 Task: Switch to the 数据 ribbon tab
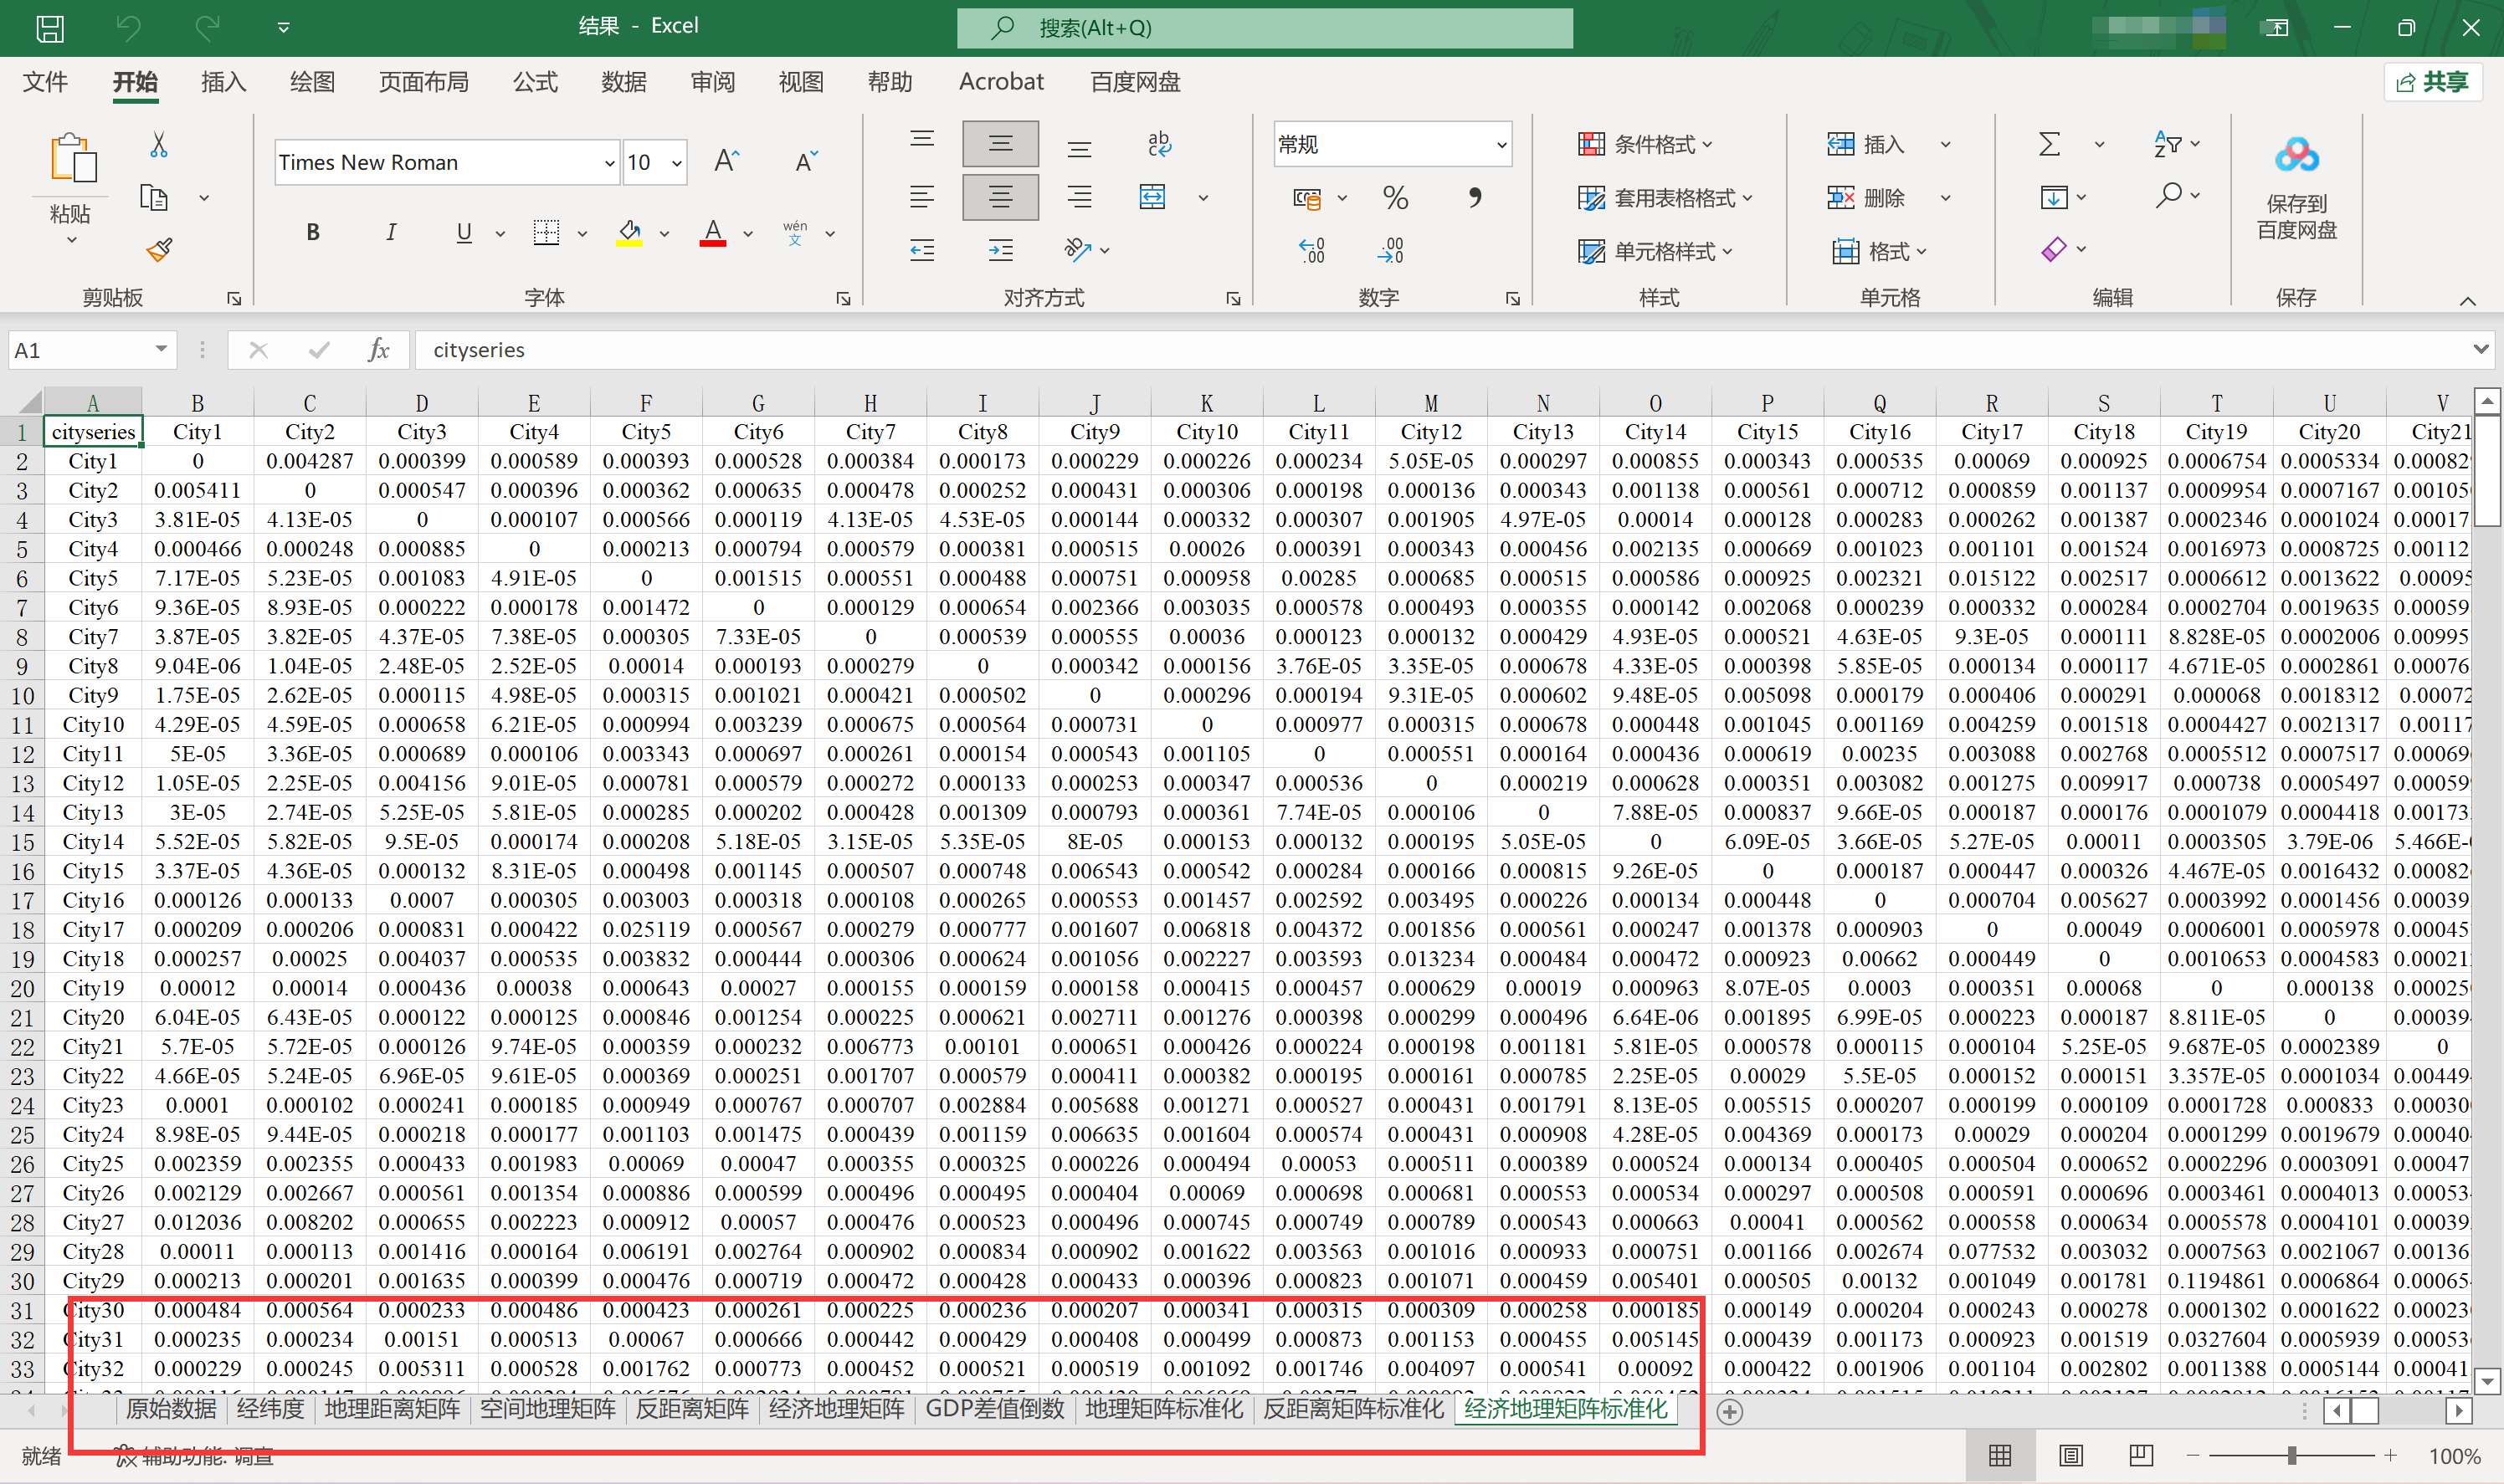coord(623,82)
